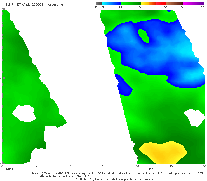Click the note "3)Data buffer is 24 hrs for 20200411"
Viewport: 207px width, 181px height.
coord(64,176)
